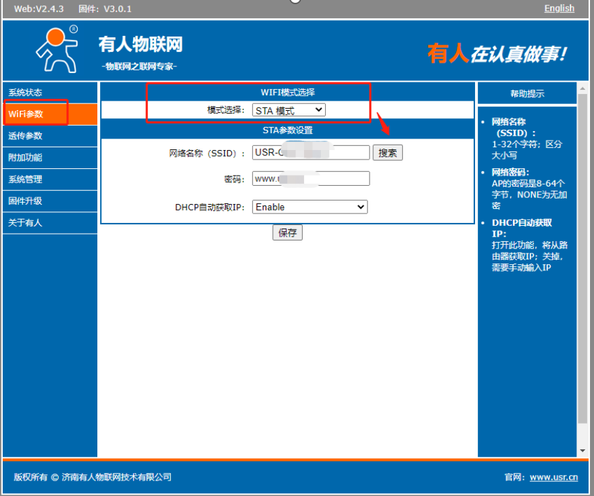This screenshot has height=496, width=594.
Task: Click the 密码 password input field
Action: [x=310, y=178]
